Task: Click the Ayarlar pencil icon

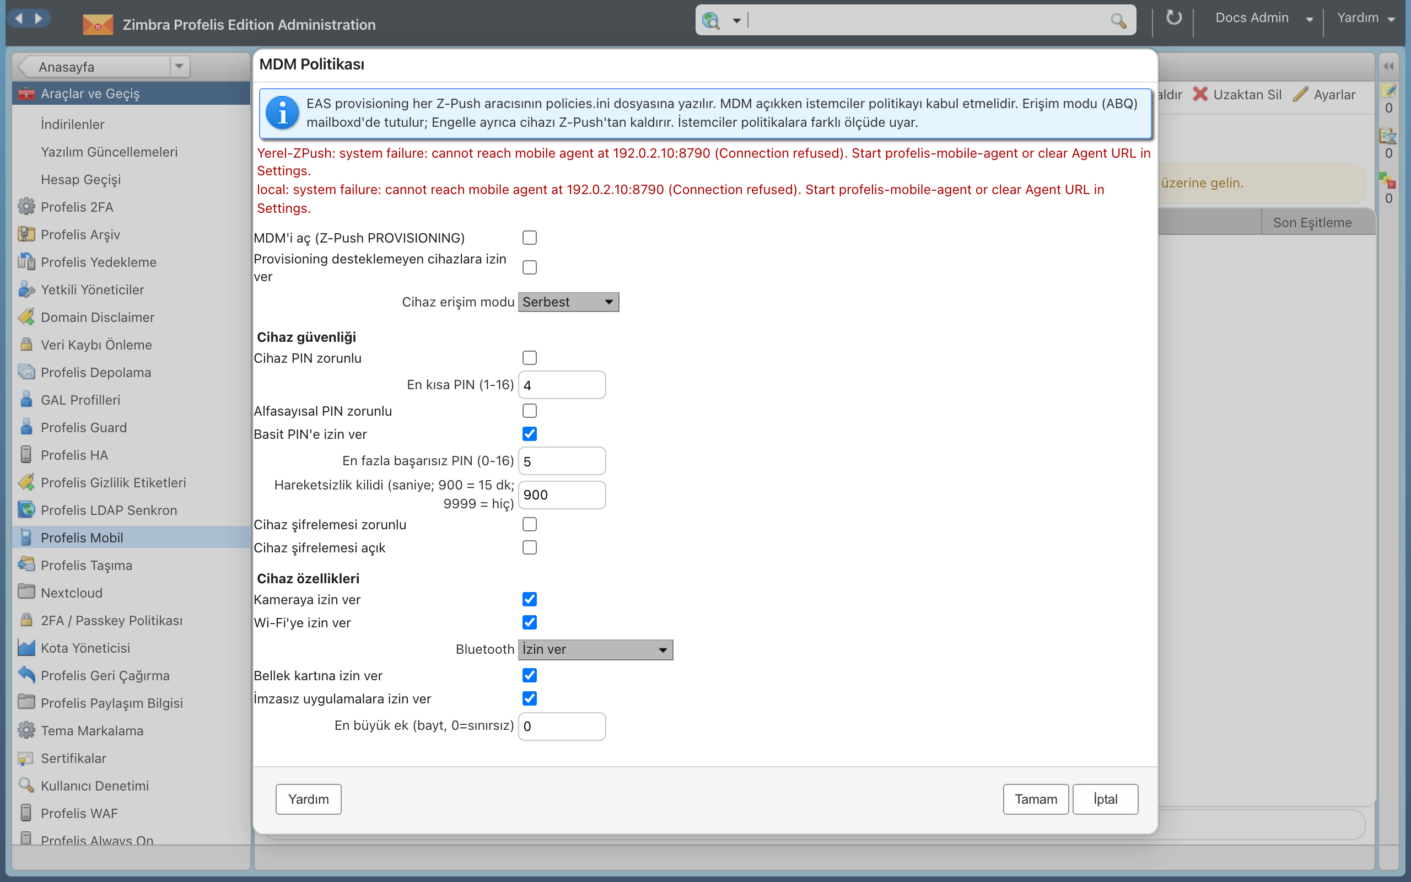Action: coord(1300,94)
